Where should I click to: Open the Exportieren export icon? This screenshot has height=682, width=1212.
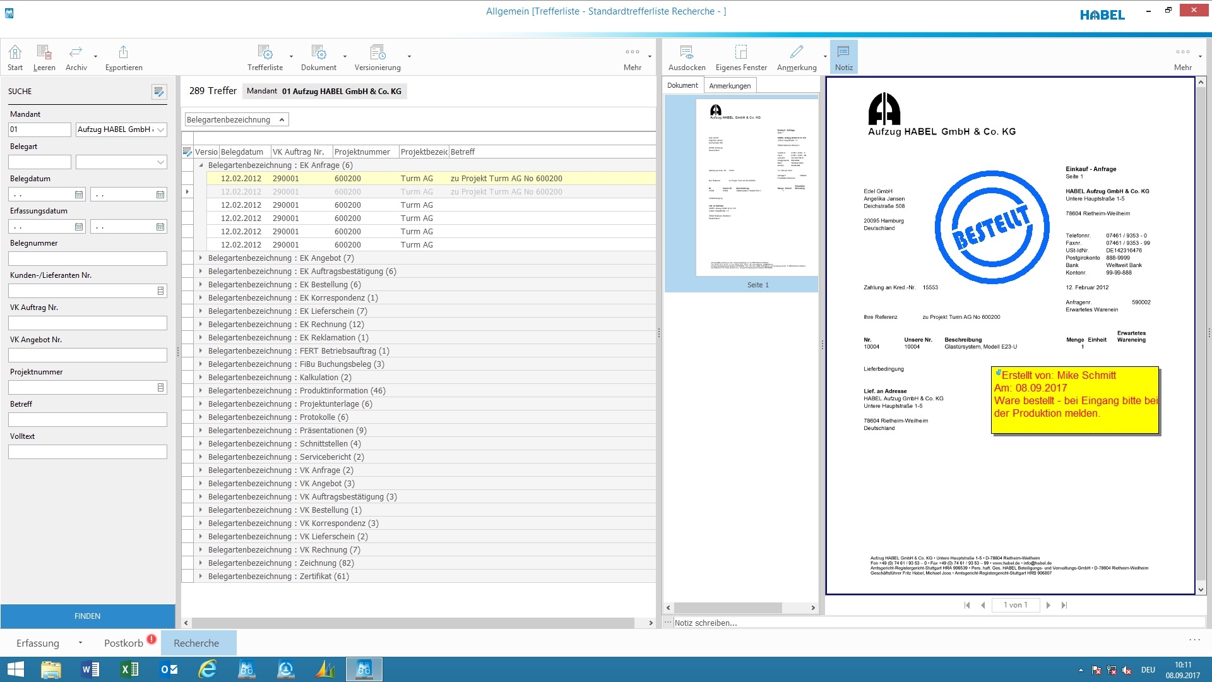pos(123,52)
